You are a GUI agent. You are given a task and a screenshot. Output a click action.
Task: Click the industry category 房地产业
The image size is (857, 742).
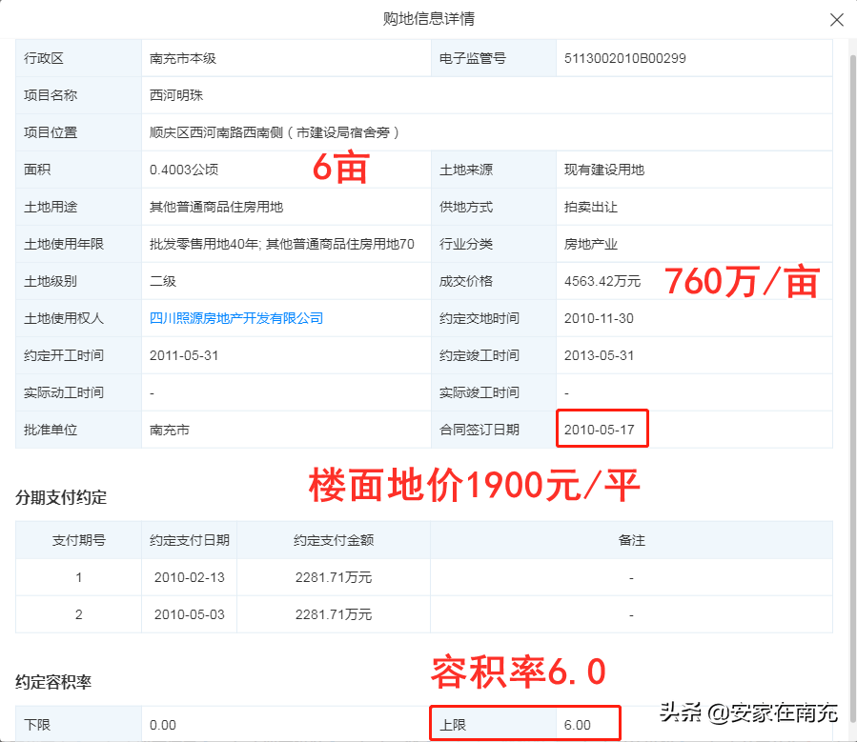pyautogui.click(x=590, y=244)
